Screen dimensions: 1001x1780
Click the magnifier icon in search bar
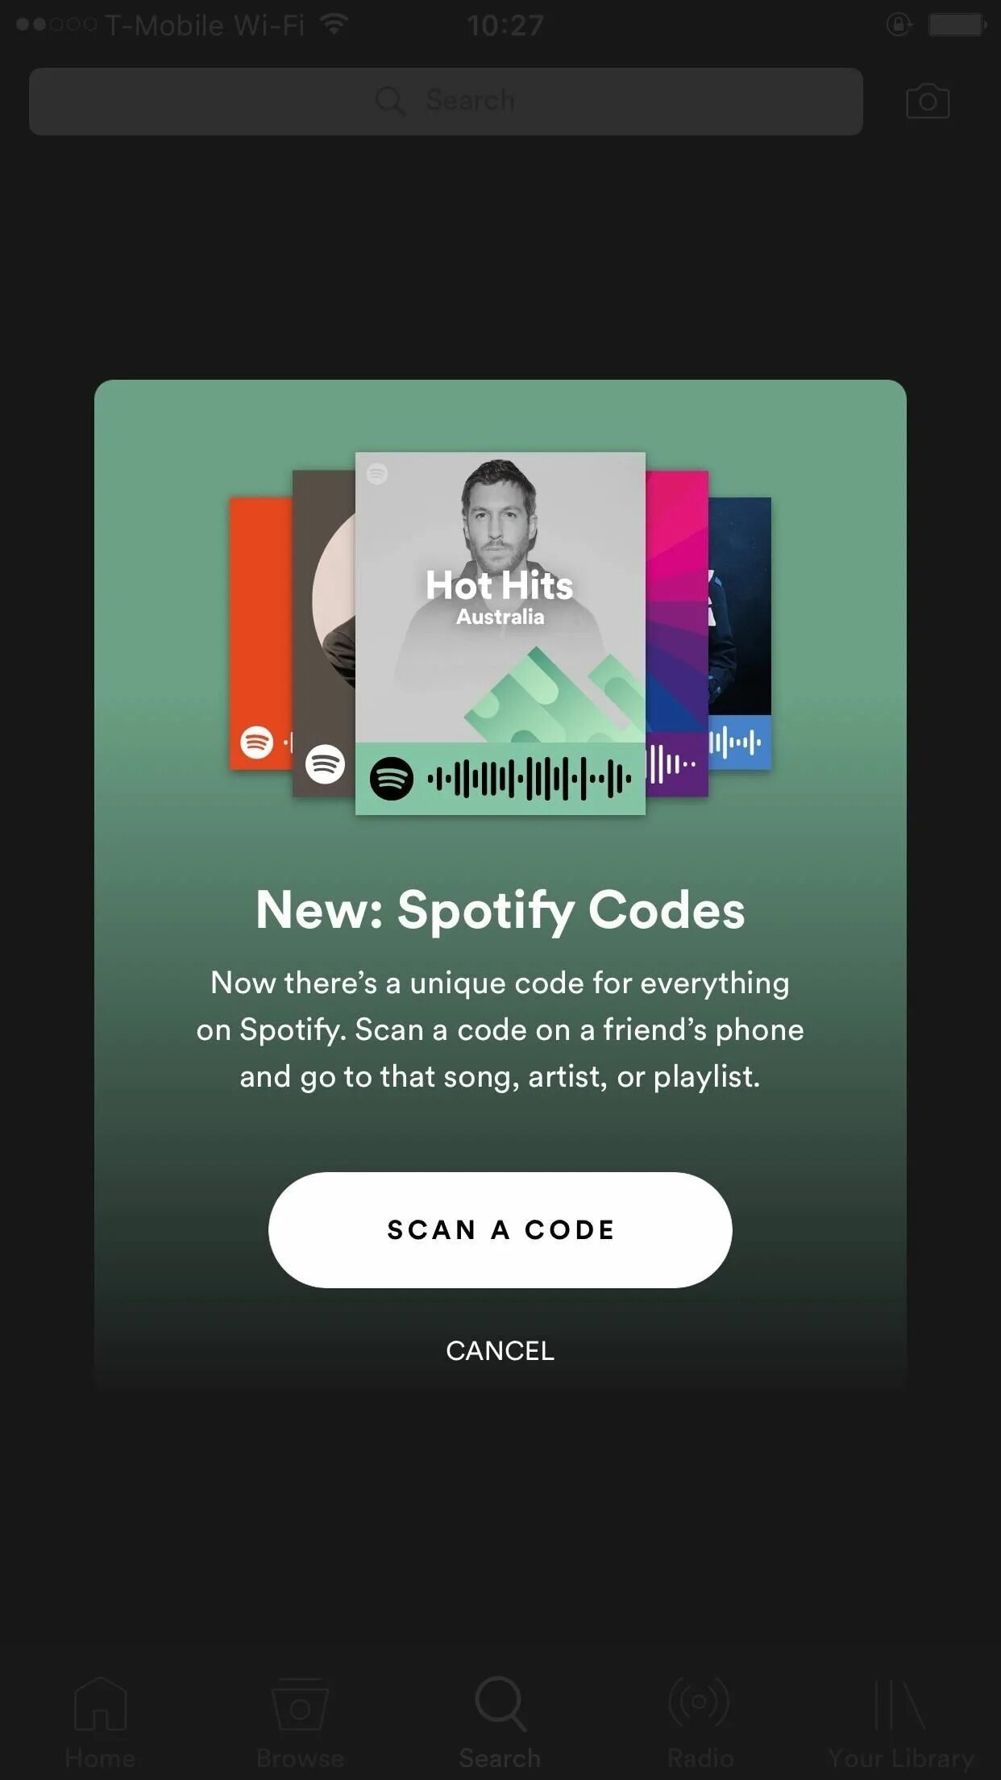pyautogui.click(x=390, y=102)
